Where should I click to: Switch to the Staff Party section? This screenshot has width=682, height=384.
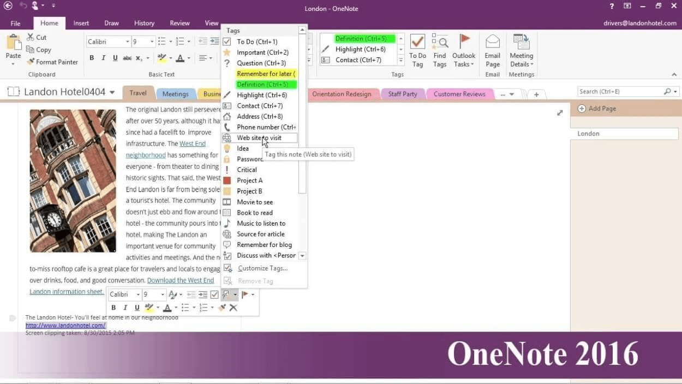403,94
